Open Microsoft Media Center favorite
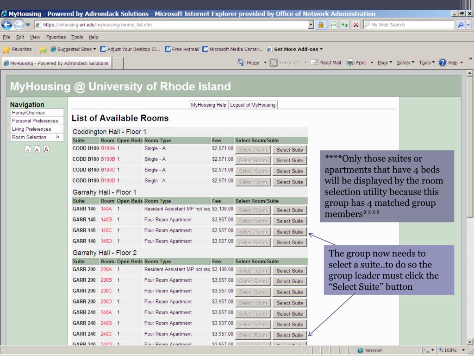 pos(232,49)
